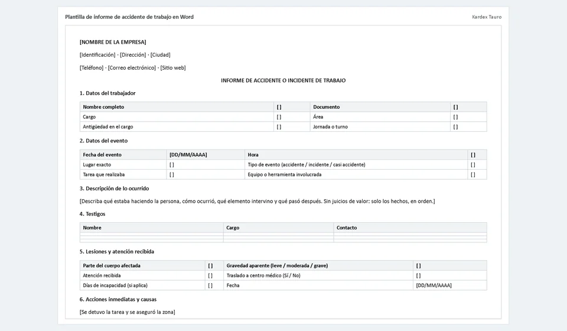This screenshot has width=567, height=331.
Task: Click '[Se detuvo la tarea y se aseguró la zona]'
Action: point(128,312)
